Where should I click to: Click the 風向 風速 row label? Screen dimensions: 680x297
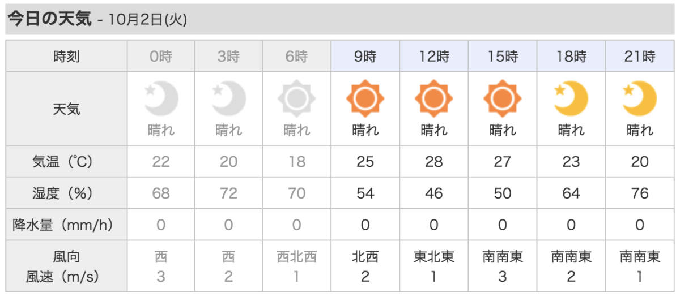(x=66, y=266)
